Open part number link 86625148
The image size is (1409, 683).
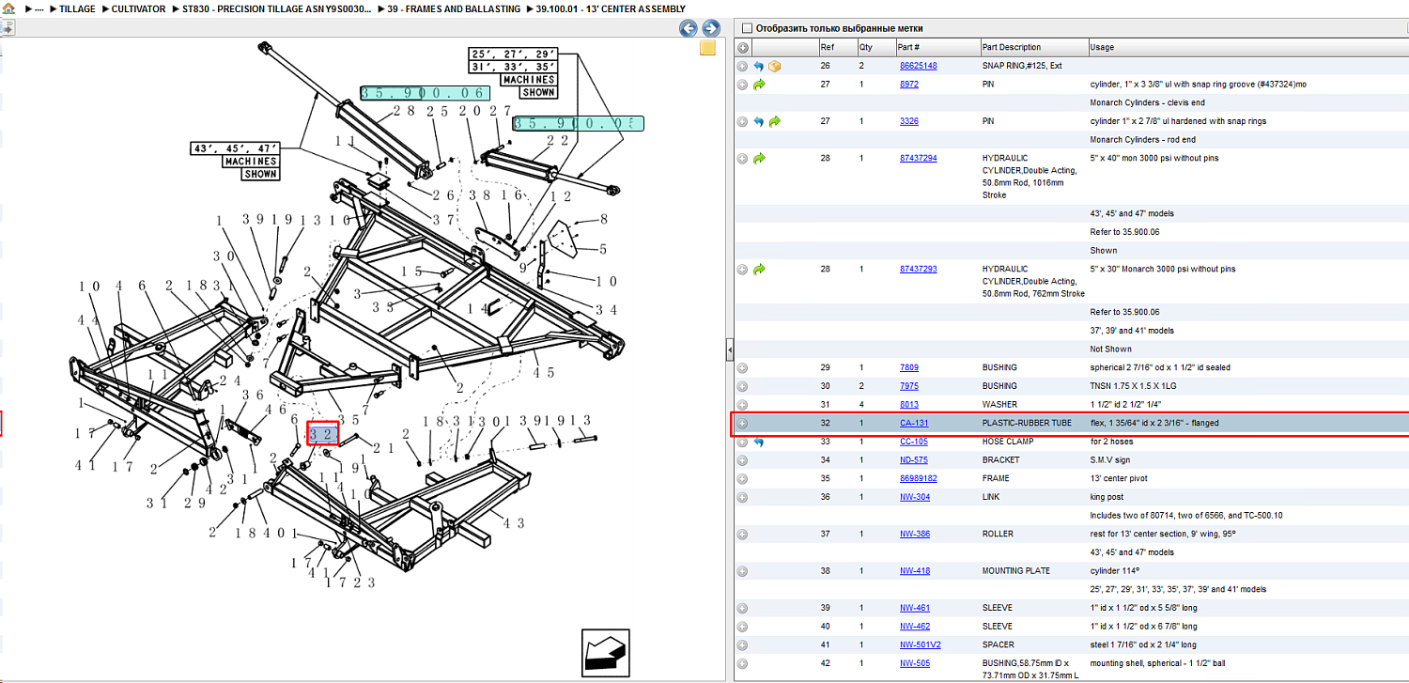tap(918, 66)
